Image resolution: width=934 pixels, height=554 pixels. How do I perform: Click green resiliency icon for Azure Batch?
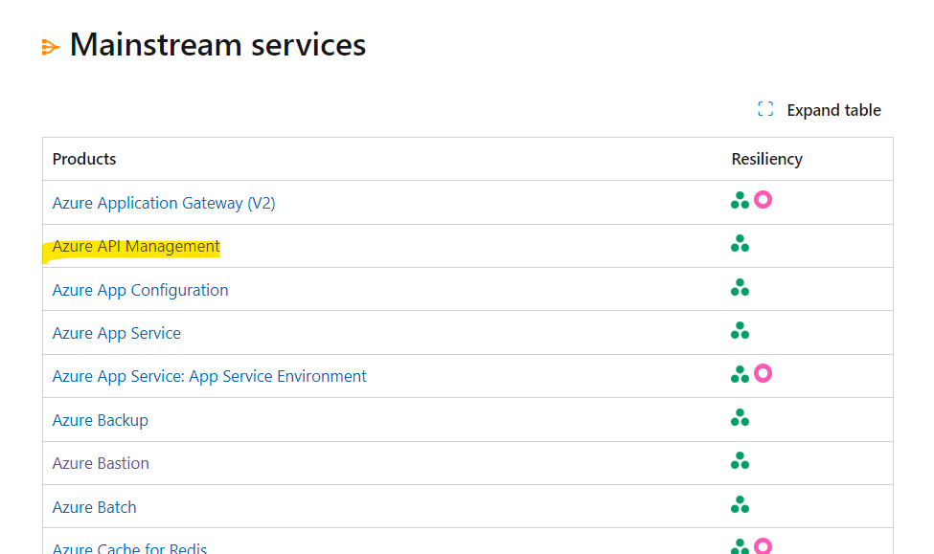click(740, 504)
